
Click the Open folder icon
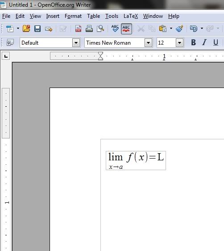[26, 29]
